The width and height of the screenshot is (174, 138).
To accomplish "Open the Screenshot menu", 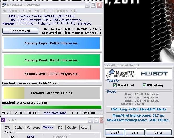I will [41, 11].
